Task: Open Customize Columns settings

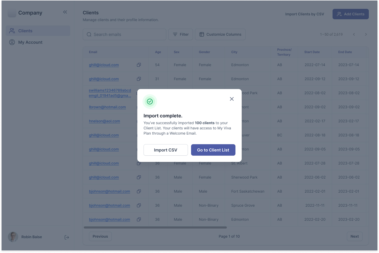Action: 220,34
